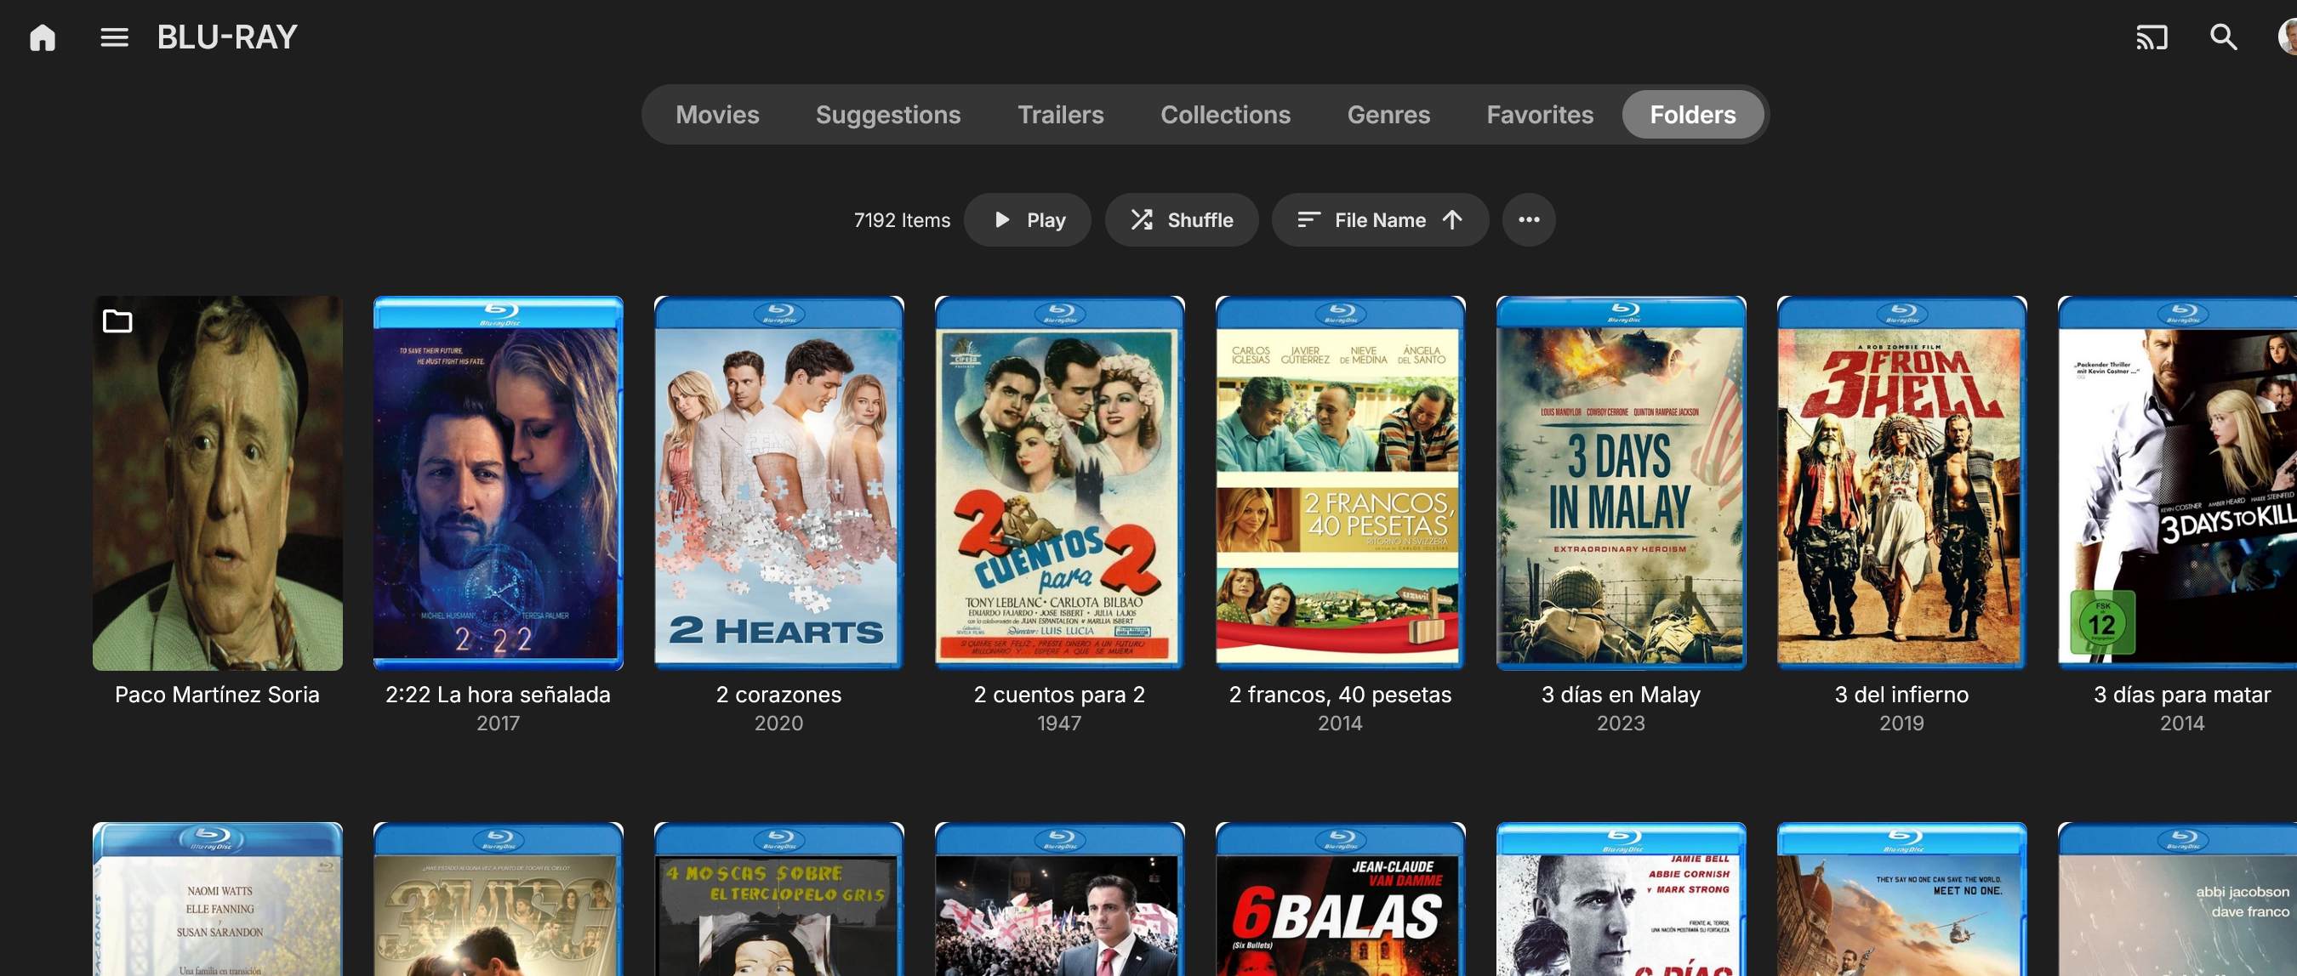Screen dimensions: 2297x976
Task: Open the 3 From Hell poster
Action: point(1901,483)
